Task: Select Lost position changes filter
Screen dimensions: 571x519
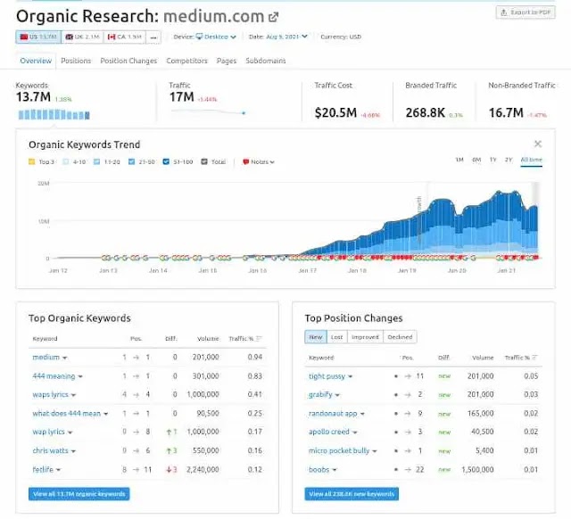Action: point(337,337)
